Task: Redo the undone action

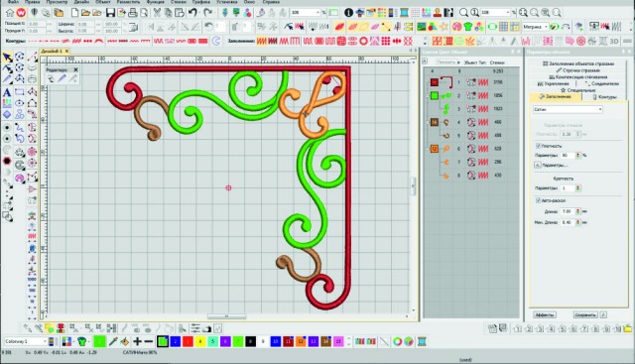Action: pos(207,13)
